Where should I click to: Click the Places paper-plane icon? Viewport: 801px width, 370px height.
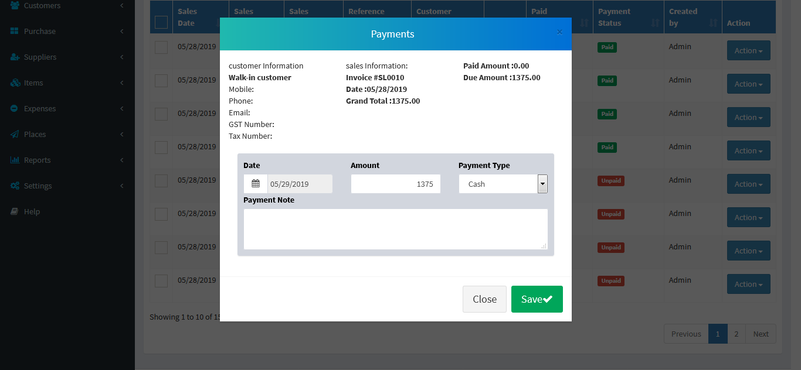tap(15, 134)
